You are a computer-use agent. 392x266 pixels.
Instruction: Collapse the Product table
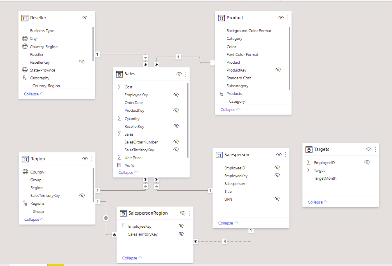click(x=231, y=109)
